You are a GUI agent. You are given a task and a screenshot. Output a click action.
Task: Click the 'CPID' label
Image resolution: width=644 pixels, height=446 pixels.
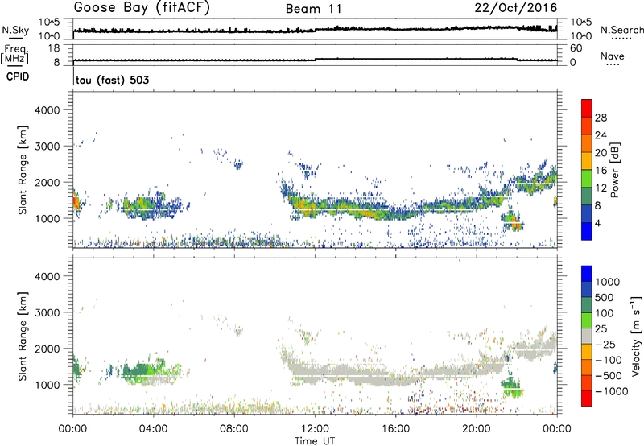tap(18, 76)
